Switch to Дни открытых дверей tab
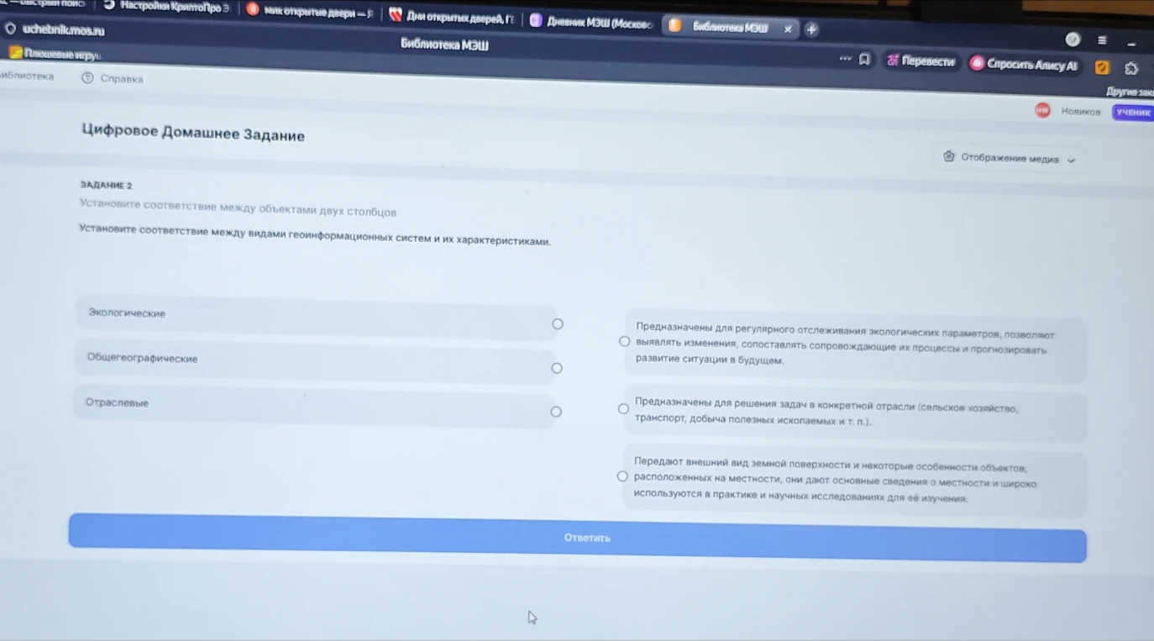This screenshot has height=641, width=1154. [451, 17]
